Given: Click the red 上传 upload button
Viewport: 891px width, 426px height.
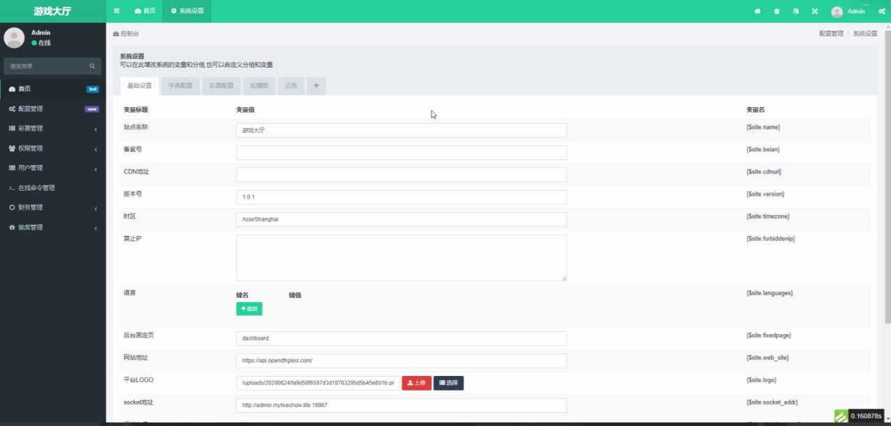Looking at the screenshot, I should 416,383.
